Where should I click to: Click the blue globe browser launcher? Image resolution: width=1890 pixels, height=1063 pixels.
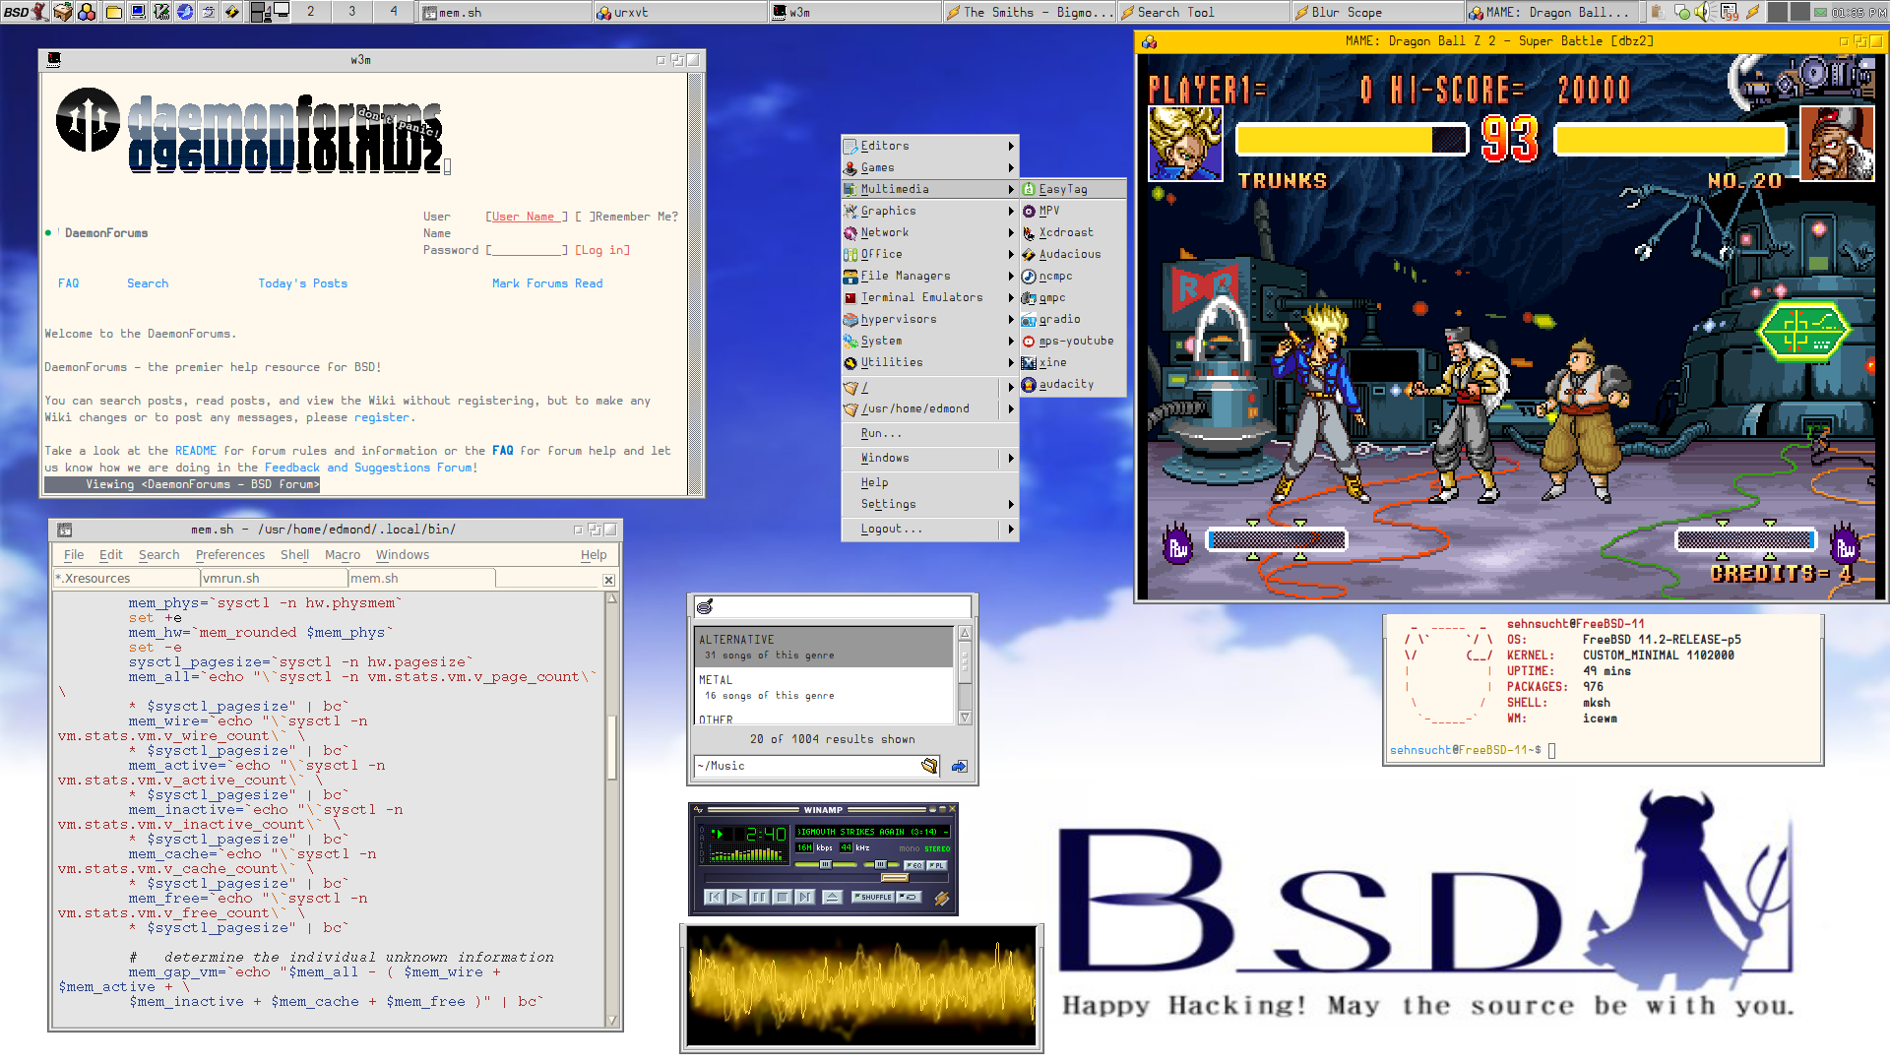point(185,12)
